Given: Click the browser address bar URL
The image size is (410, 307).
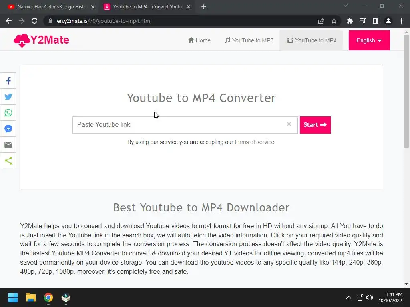Looking at the screenshot, I should pos(104,21).
